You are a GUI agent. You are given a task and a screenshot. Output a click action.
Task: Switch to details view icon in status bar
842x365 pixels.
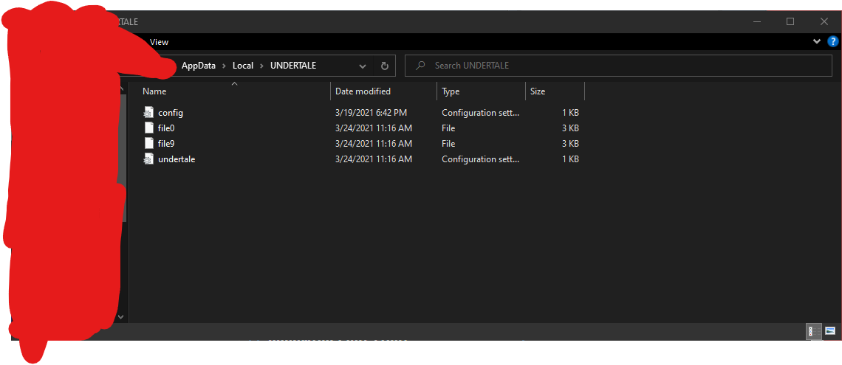coord(814,331)
